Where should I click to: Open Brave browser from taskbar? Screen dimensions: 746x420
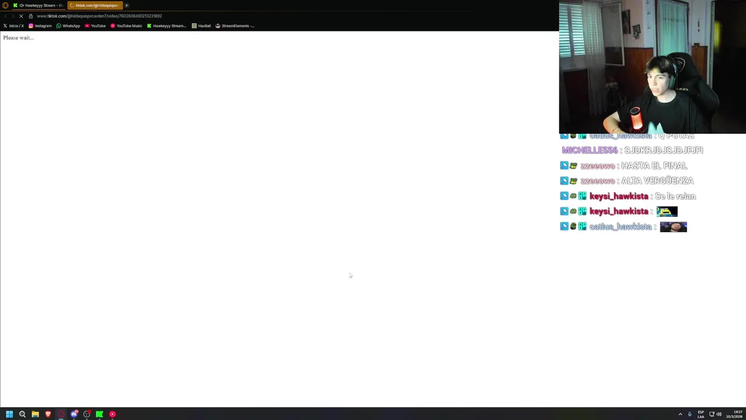(x=48, y=414)
